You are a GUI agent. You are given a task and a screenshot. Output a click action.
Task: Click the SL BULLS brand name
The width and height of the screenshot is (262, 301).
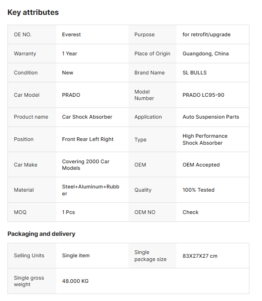coord(195,73)
